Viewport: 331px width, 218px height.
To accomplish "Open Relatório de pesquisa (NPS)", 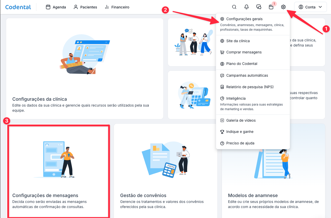I will click(250, 87).
